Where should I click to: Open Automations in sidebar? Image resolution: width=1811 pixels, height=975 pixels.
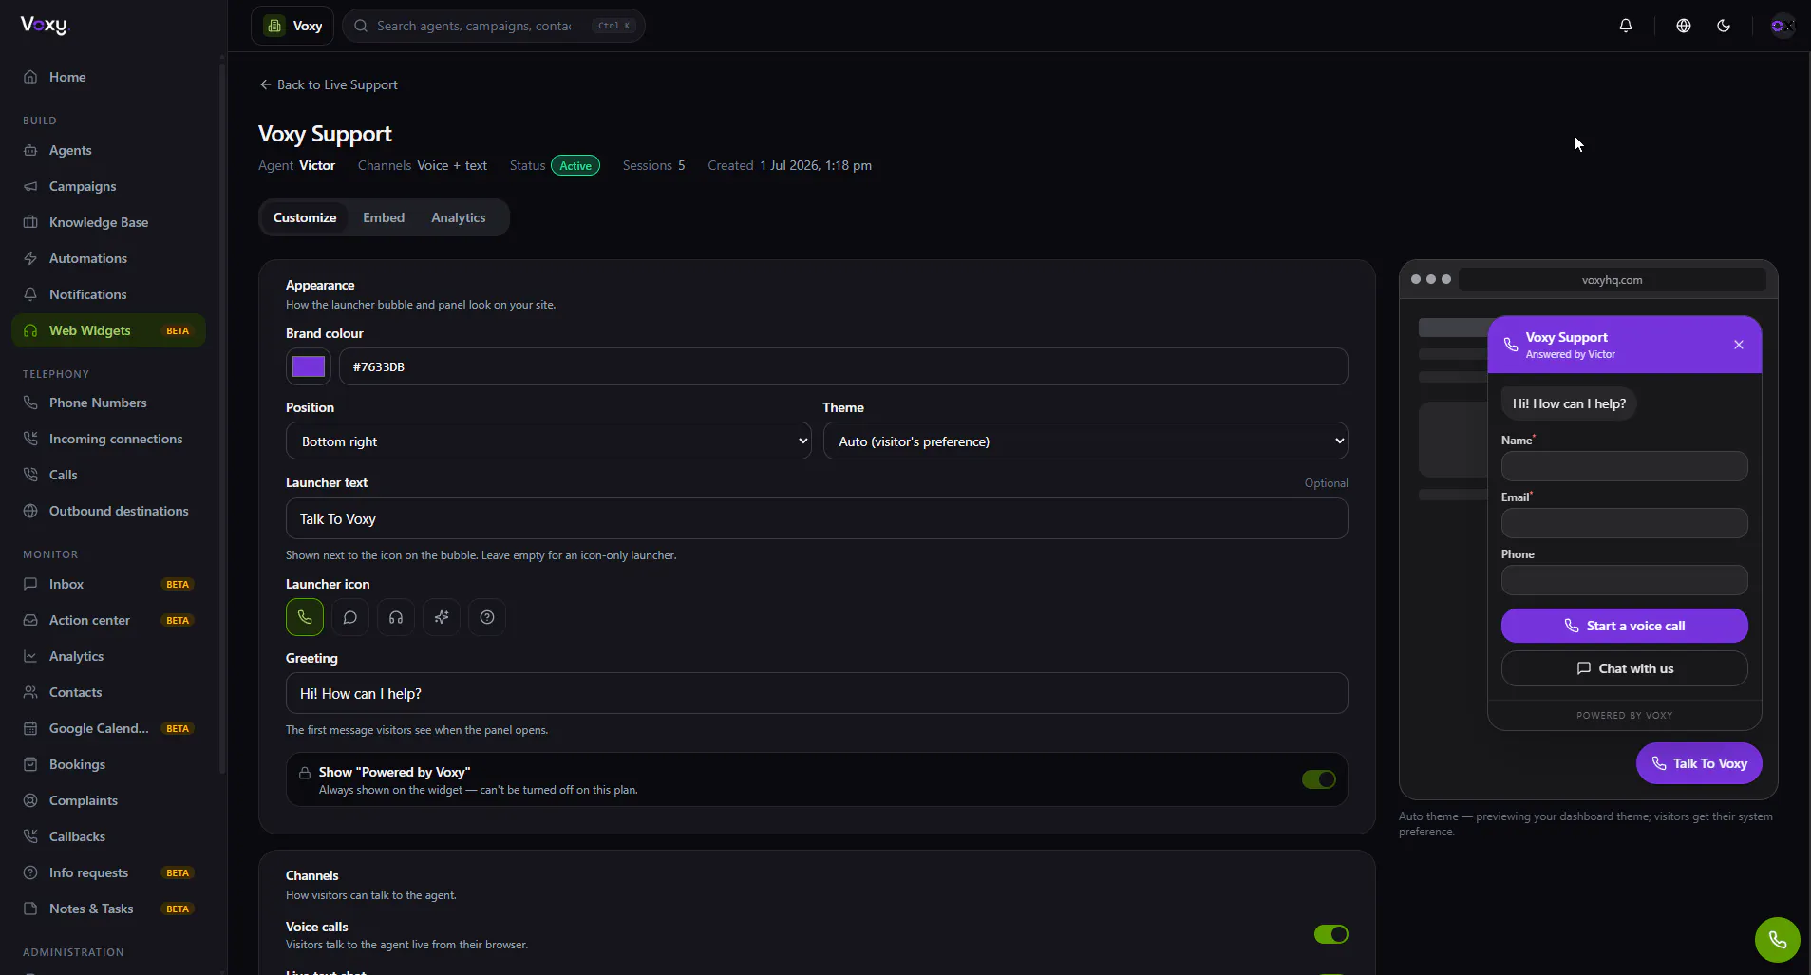pos(108,258)
